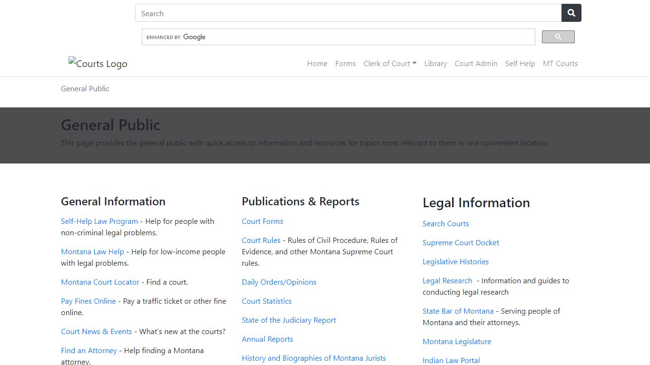Image resolution: width=650 pixels, height=365 pixels.
Task: Open the Legislative Histories link
Action: click(455, 262)
